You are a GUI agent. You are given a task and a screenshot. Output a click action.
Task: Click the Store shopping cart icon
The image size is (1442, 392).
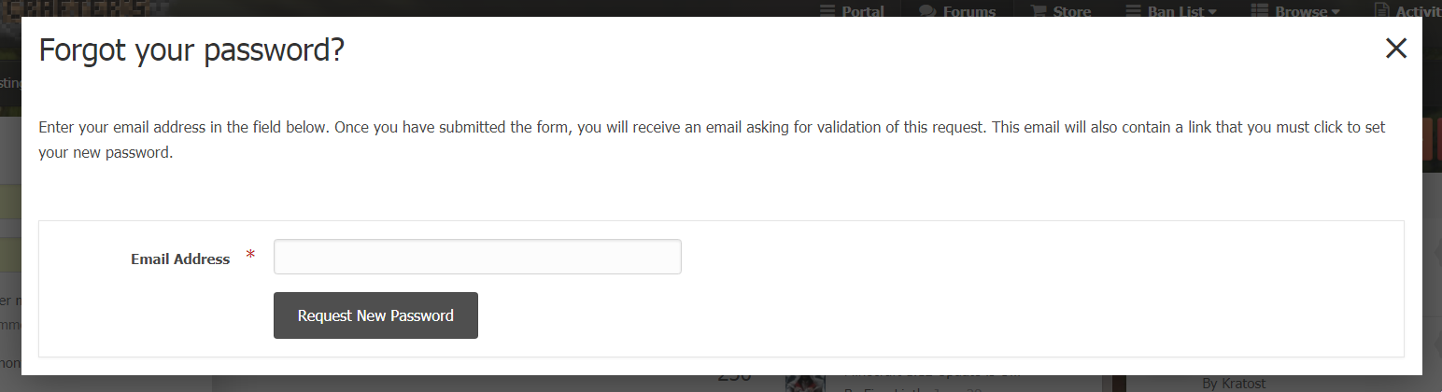[1039, 11]
